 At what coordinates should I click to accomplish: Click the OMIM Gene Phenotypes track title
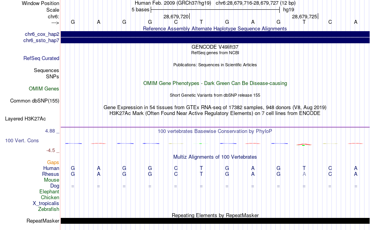215,83
